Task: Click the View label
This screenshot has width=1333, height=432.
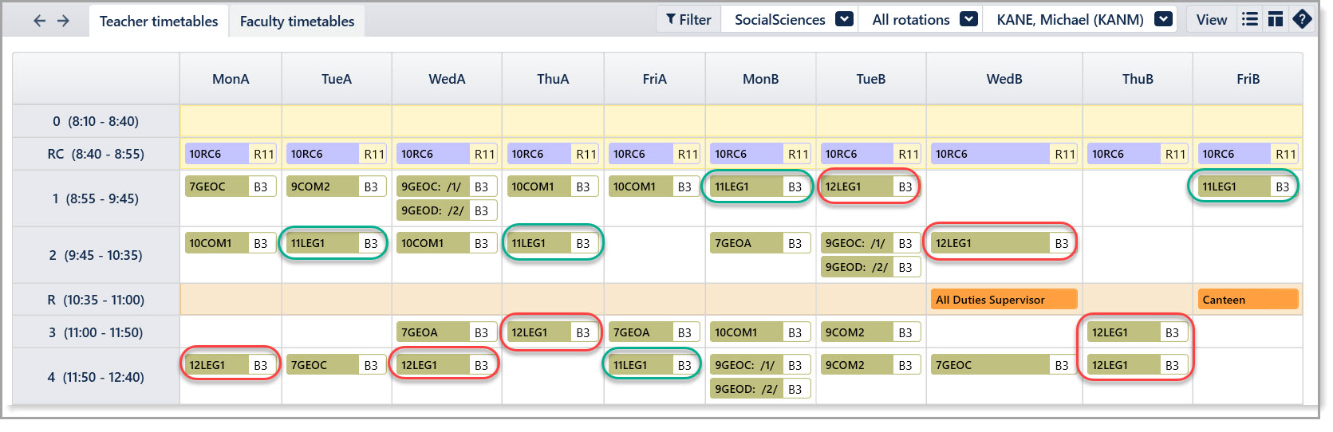Action: click(1211, 20)
